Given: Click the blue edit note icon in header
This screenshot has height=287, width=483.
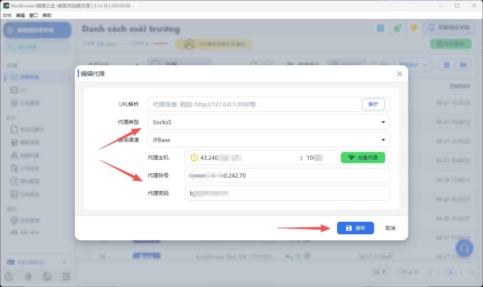Looking at the screenshot, I should pos(380,28).
